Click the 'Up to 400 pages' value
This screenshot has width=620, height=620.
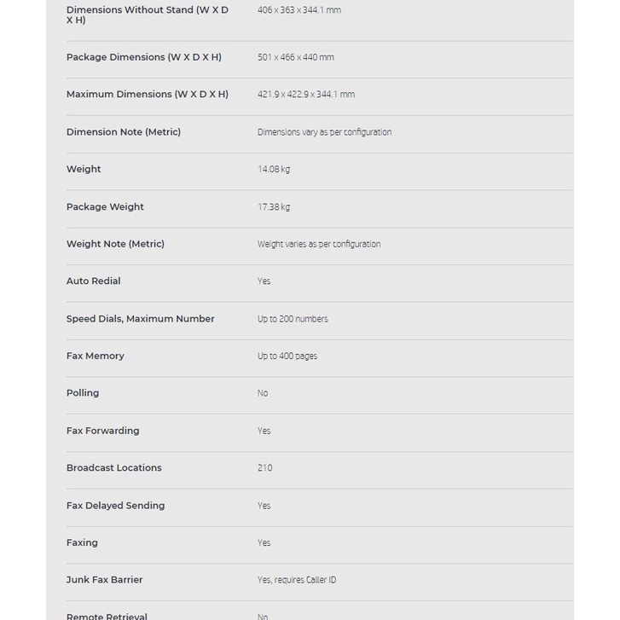tap(287, 356)
